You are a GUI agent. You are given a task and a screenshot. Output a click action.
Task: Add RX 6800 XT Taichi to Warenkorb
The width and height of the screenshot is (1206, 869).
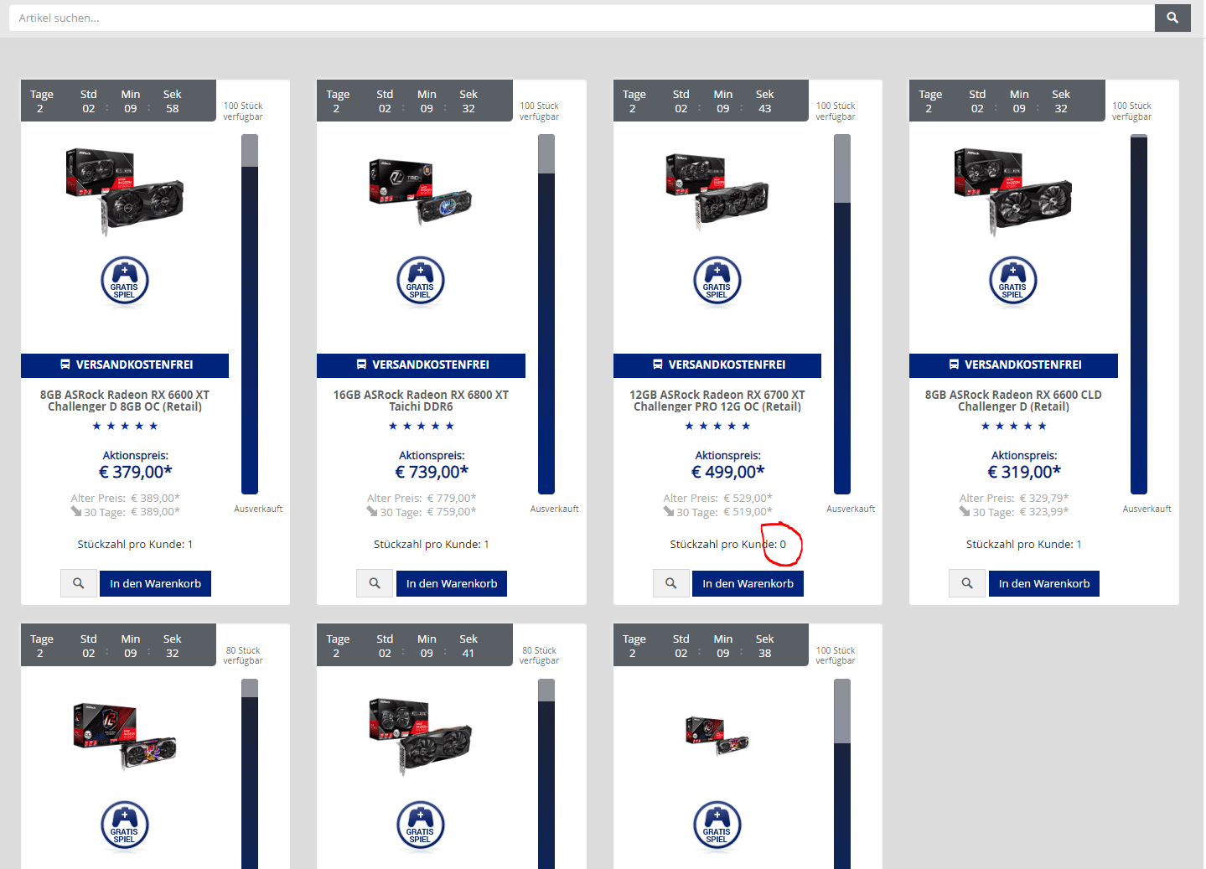click(x=452, y=583)
